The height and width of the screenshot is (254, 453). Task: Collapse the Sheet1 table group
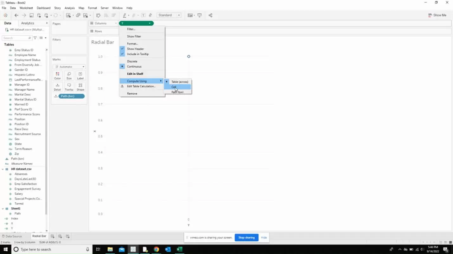(x=3, y=209)
